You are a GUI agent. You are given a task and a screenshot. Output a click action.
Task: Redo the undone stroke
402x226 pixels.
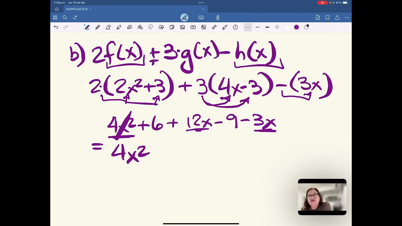[66, 27]
